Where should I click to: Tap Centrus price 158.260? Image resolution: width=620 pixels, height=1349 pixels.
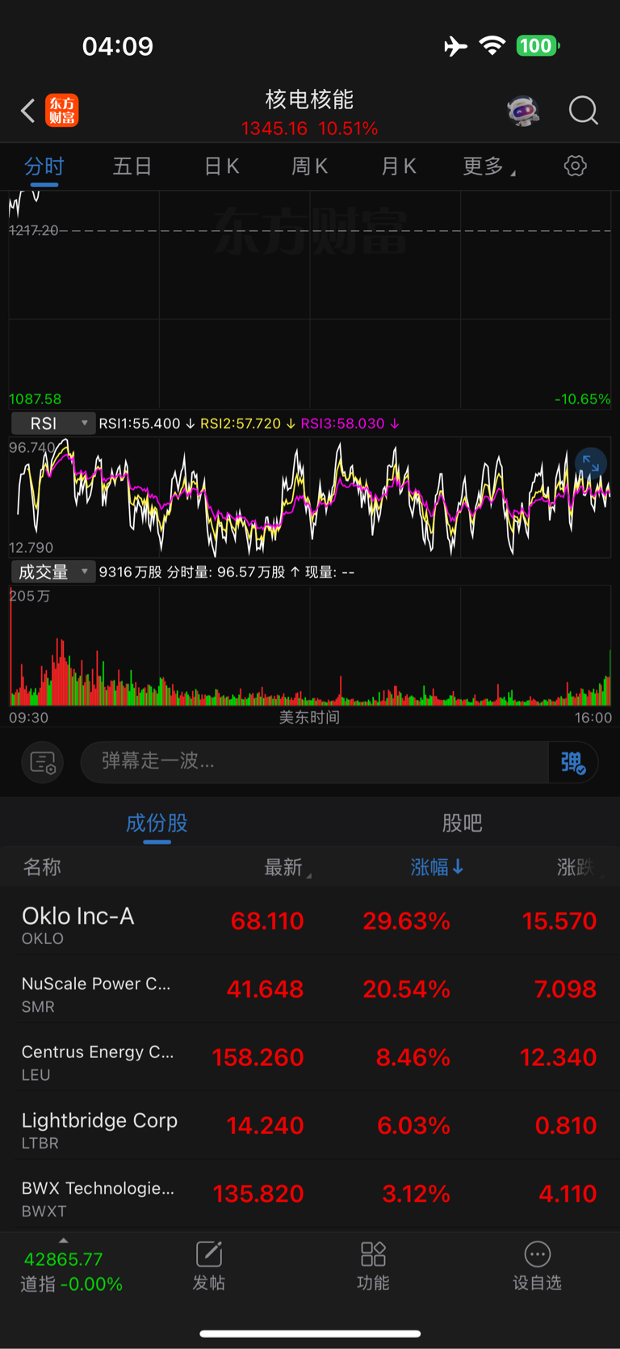click(x=258, y=1057)
